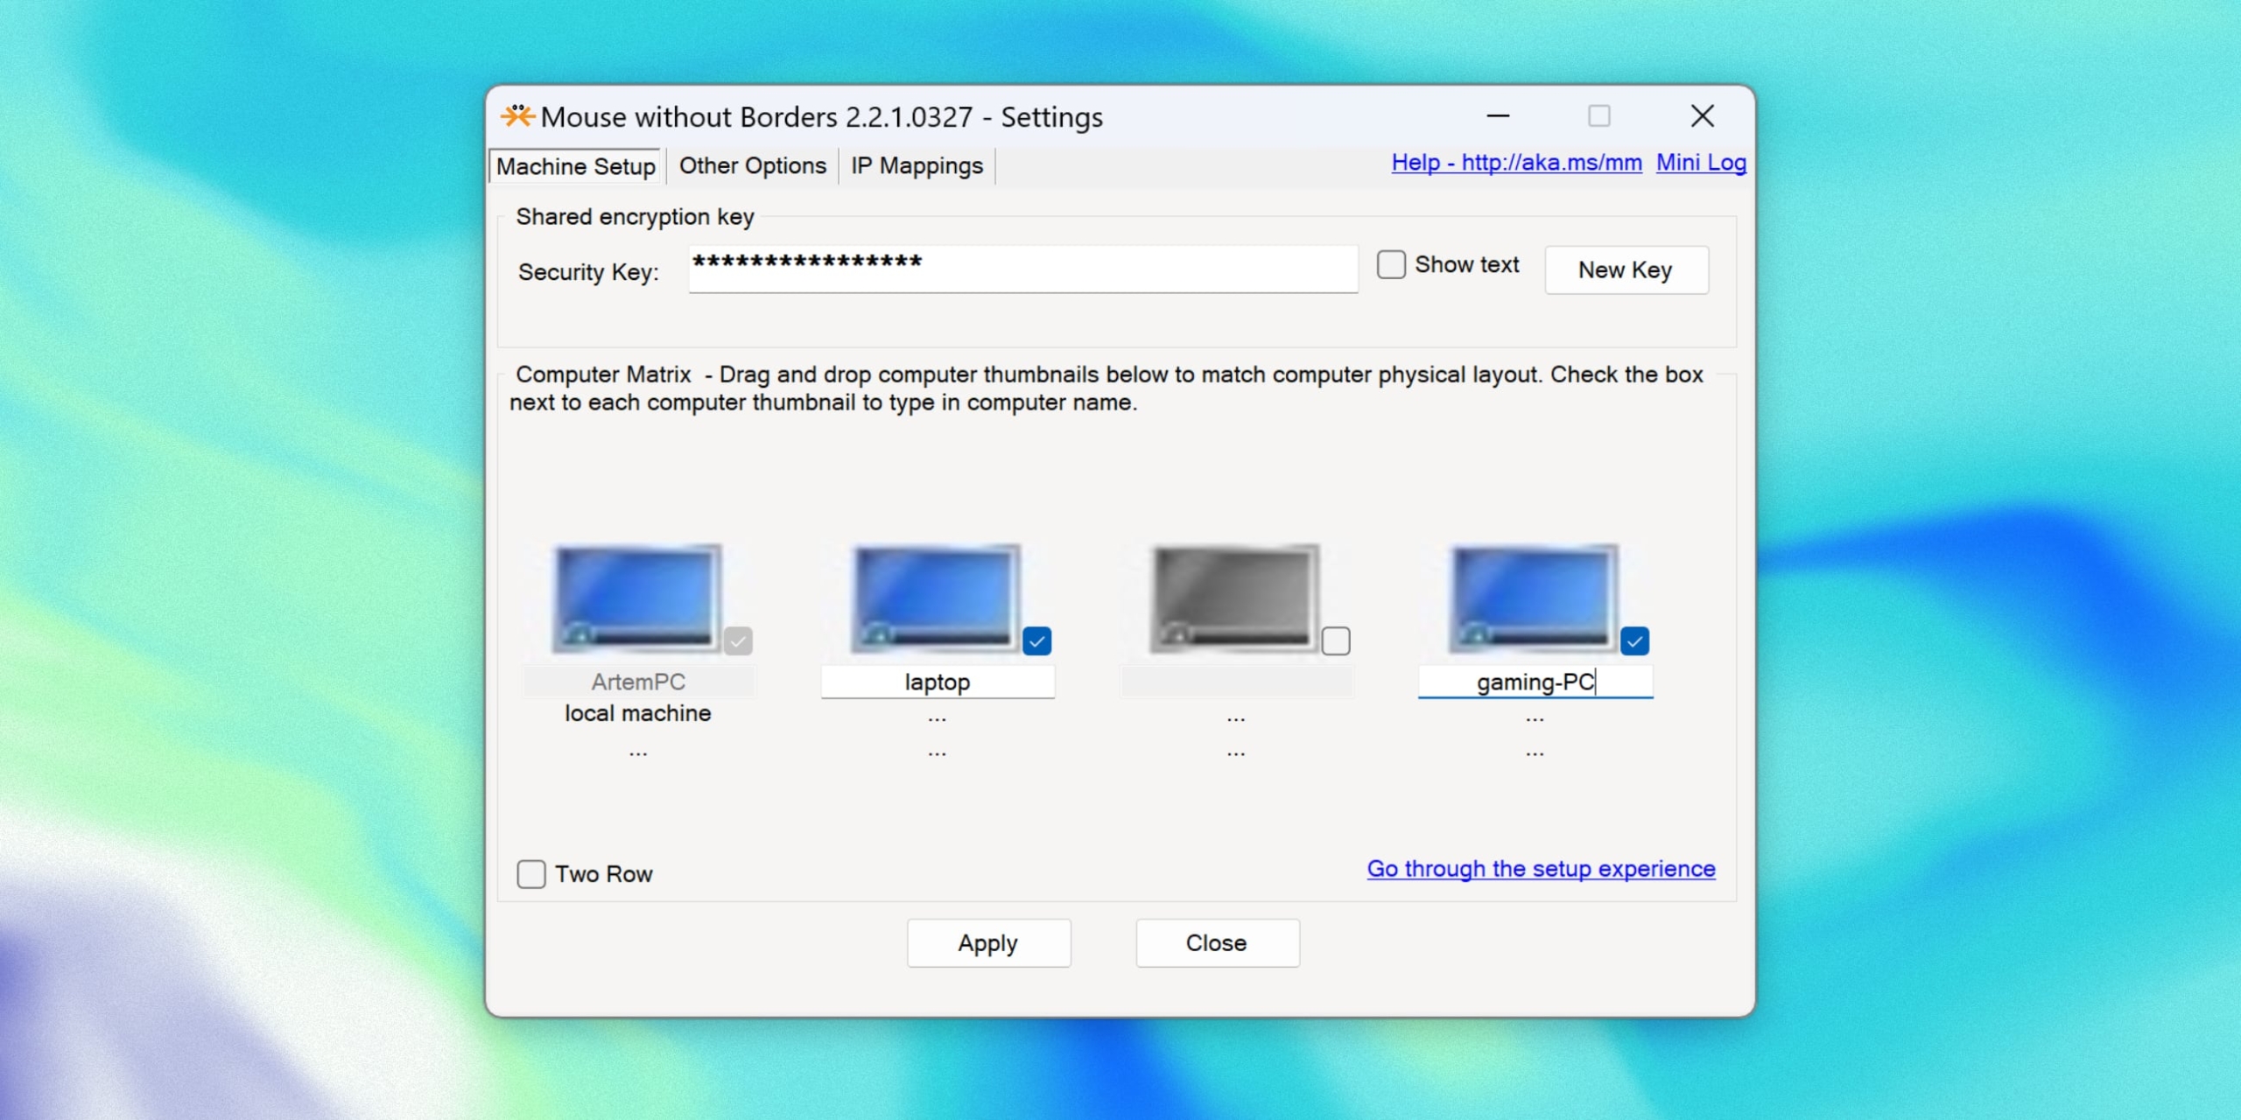Uncheck the laptop machine checkbox
The width and height of the screenshot is (2241, 1120).
click(1037, 641)
